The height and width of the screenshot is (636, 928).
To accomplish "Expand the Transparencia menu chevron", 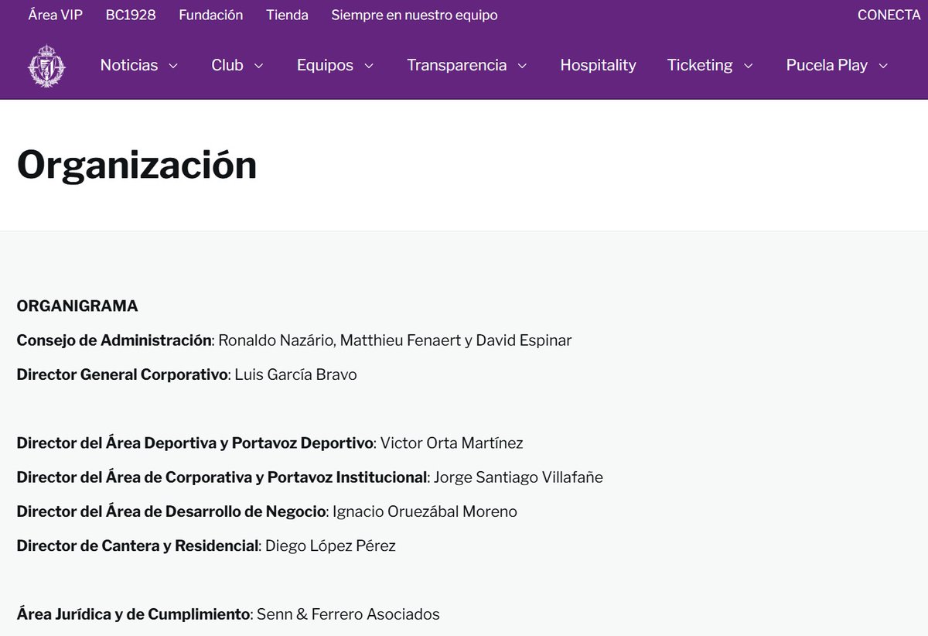I will pos(522,66).
